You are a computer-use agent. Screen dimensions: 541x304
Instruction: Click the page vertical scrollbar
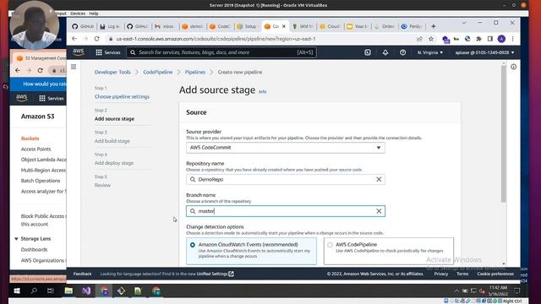click(x=504, y=134)
